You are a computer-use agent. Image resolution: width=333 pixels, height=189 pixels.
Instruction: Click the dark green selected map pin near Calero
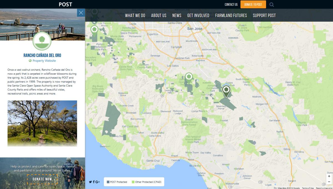226,91
